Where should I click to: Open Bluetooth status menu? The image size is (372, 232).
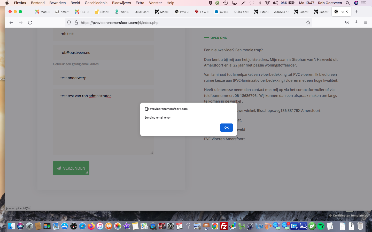[x=260, y=3]
